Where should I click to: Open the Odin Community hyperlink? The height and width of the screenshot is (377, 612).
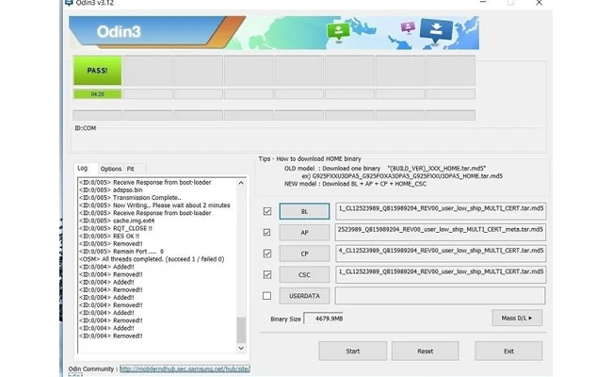184,369
